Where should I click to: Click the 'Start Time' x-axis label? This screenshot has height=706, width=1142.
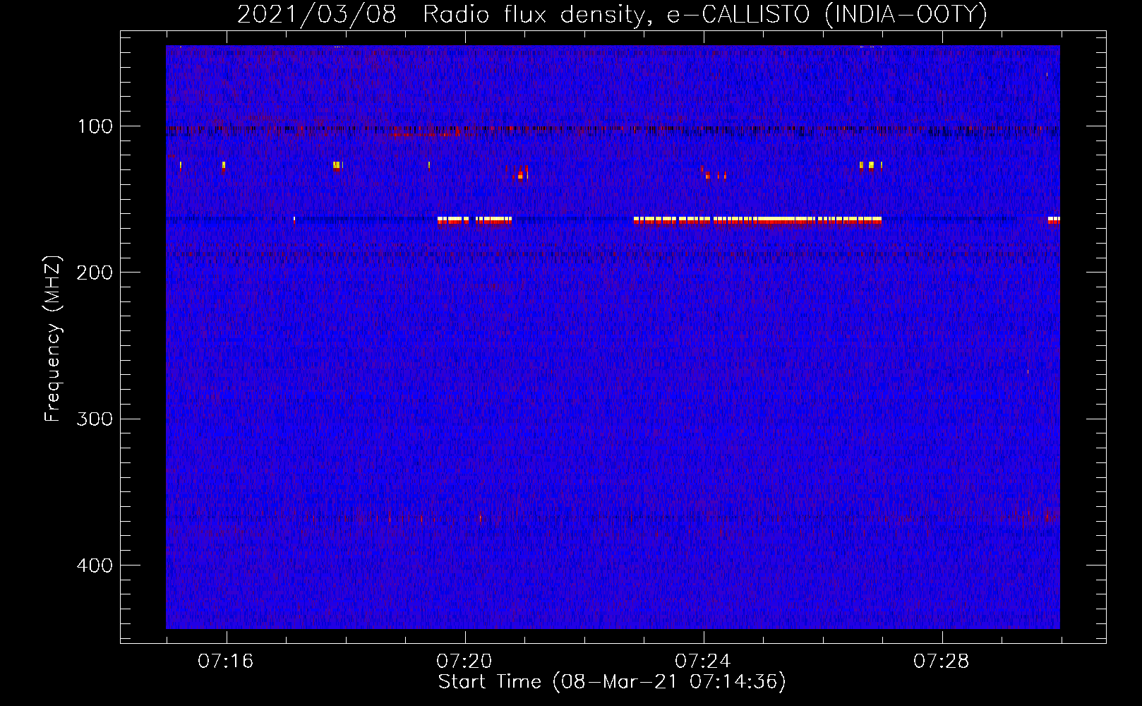[x=611, y=682]
